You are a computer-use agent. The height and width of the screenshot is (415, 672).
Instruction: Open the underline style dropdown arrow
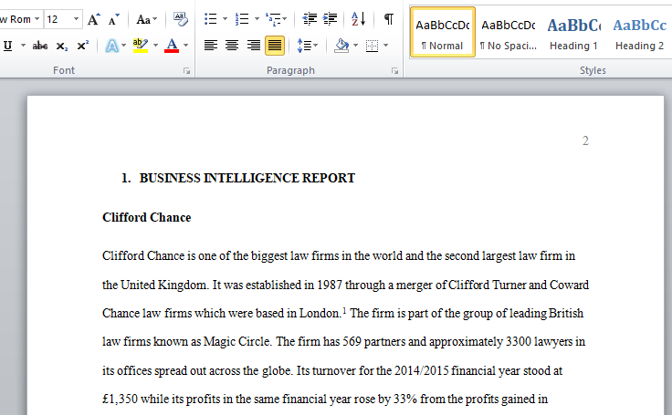click(x=23, y=46)
